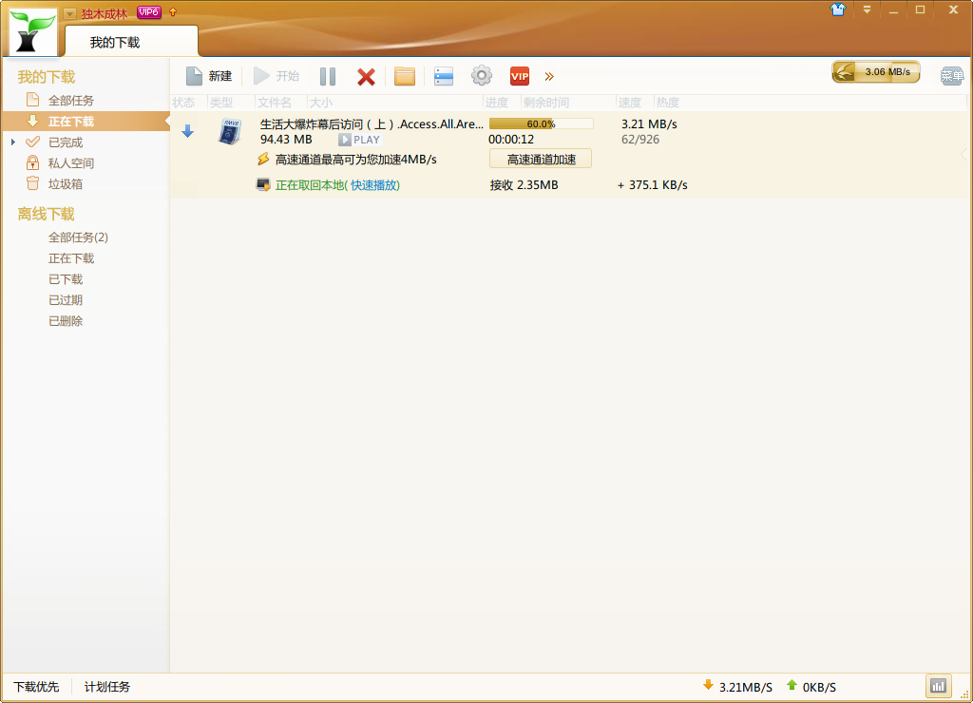Screen dimensions: 973x703
Task: Click the blue list view toolbar icon
Action: [x=444, y=77]
